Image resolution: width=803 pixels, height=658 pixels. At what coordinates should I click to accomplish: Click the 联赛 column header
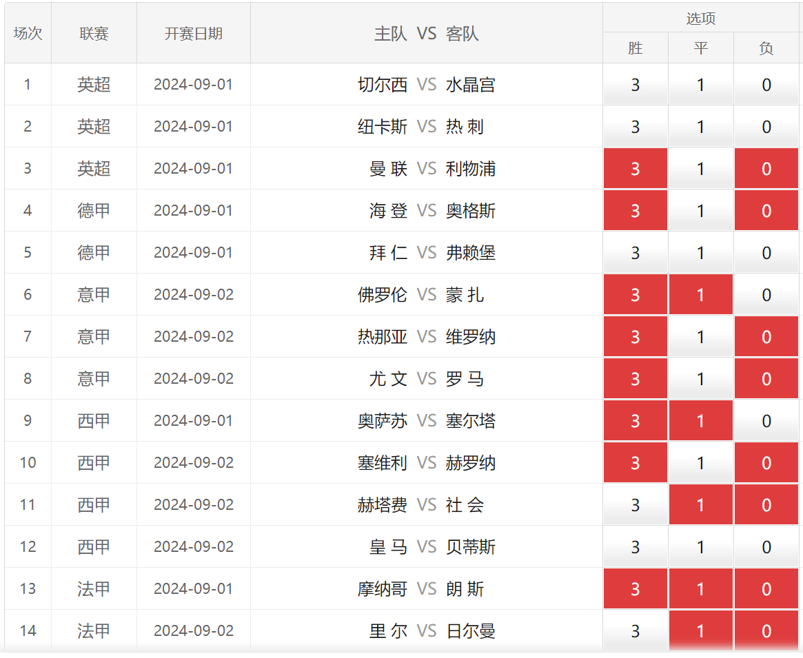tap(94, 33)
